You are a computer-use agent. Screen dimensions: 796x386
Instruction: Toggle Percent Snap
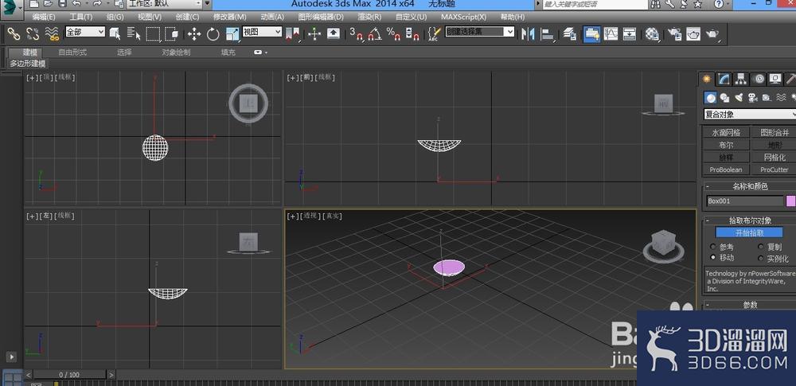click(x=393, y=34)
